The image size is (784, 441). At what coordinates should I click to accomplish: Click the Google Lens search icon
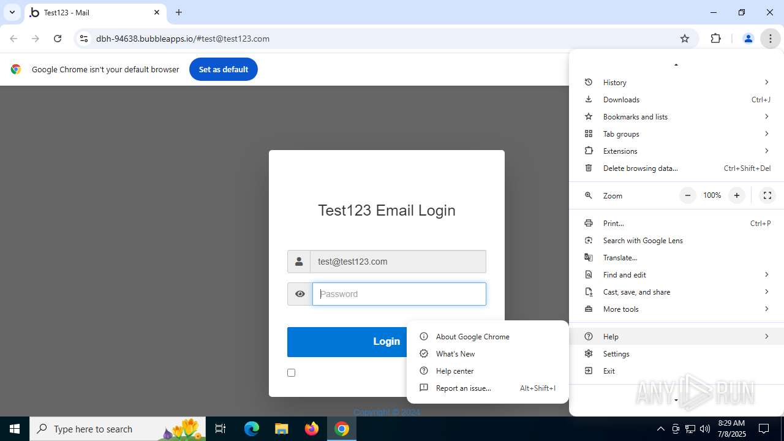coord(589,240)
